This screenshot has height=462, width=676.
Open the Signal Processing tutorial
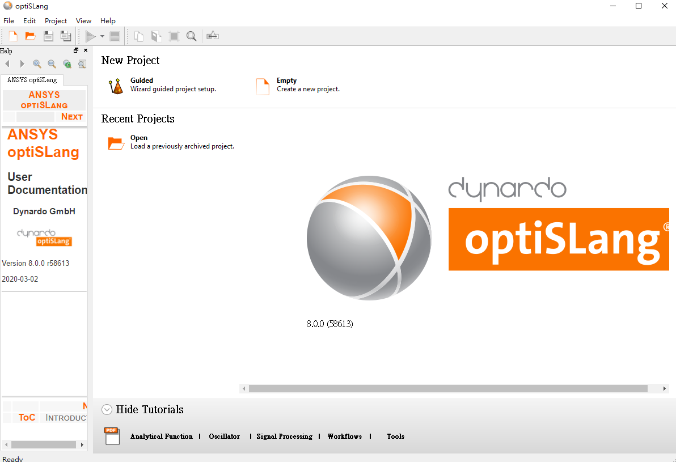click(x=284, y=436)
